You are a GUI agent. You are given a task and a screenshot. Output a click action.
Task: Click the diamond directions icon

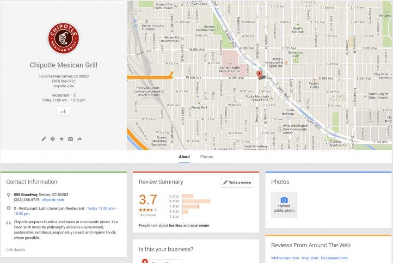(53, 139)
